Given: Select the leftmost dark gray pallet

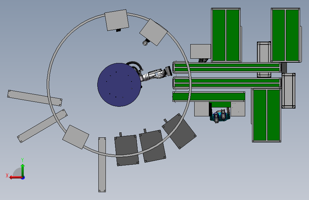Looking at the screenshot, I should click(x=127, y=151).
